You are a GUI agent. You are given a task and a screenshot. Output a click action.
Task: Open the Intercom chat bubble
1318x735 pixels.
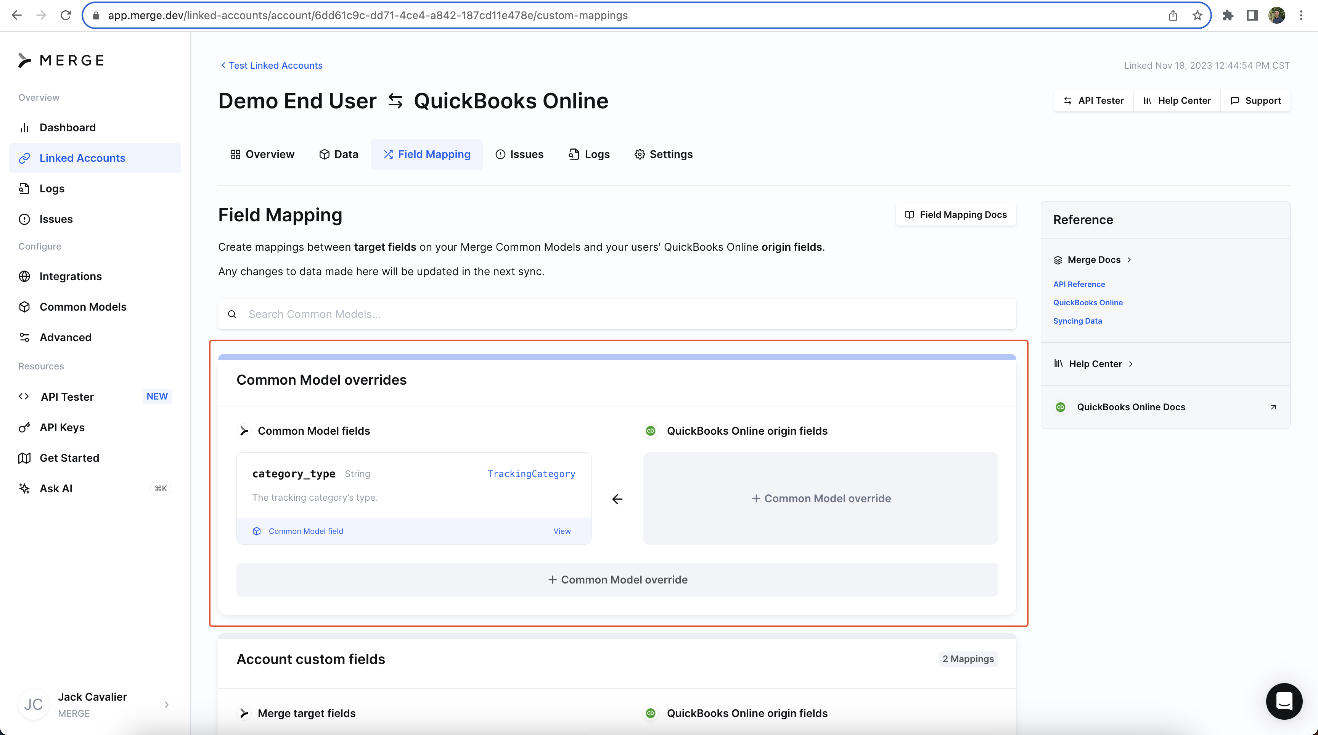[1284, 701]
